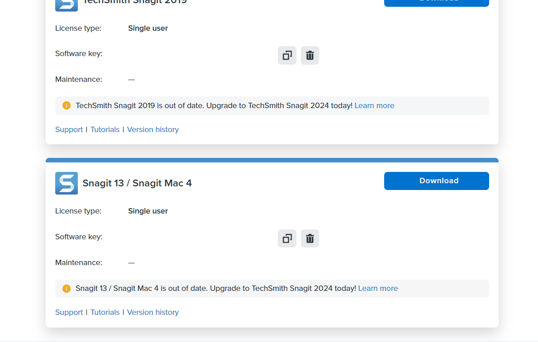Click the 'Maintenance:' label in Snagit 2019 card
This screenshot has width=538, height=342.
[x=79, y=80]
